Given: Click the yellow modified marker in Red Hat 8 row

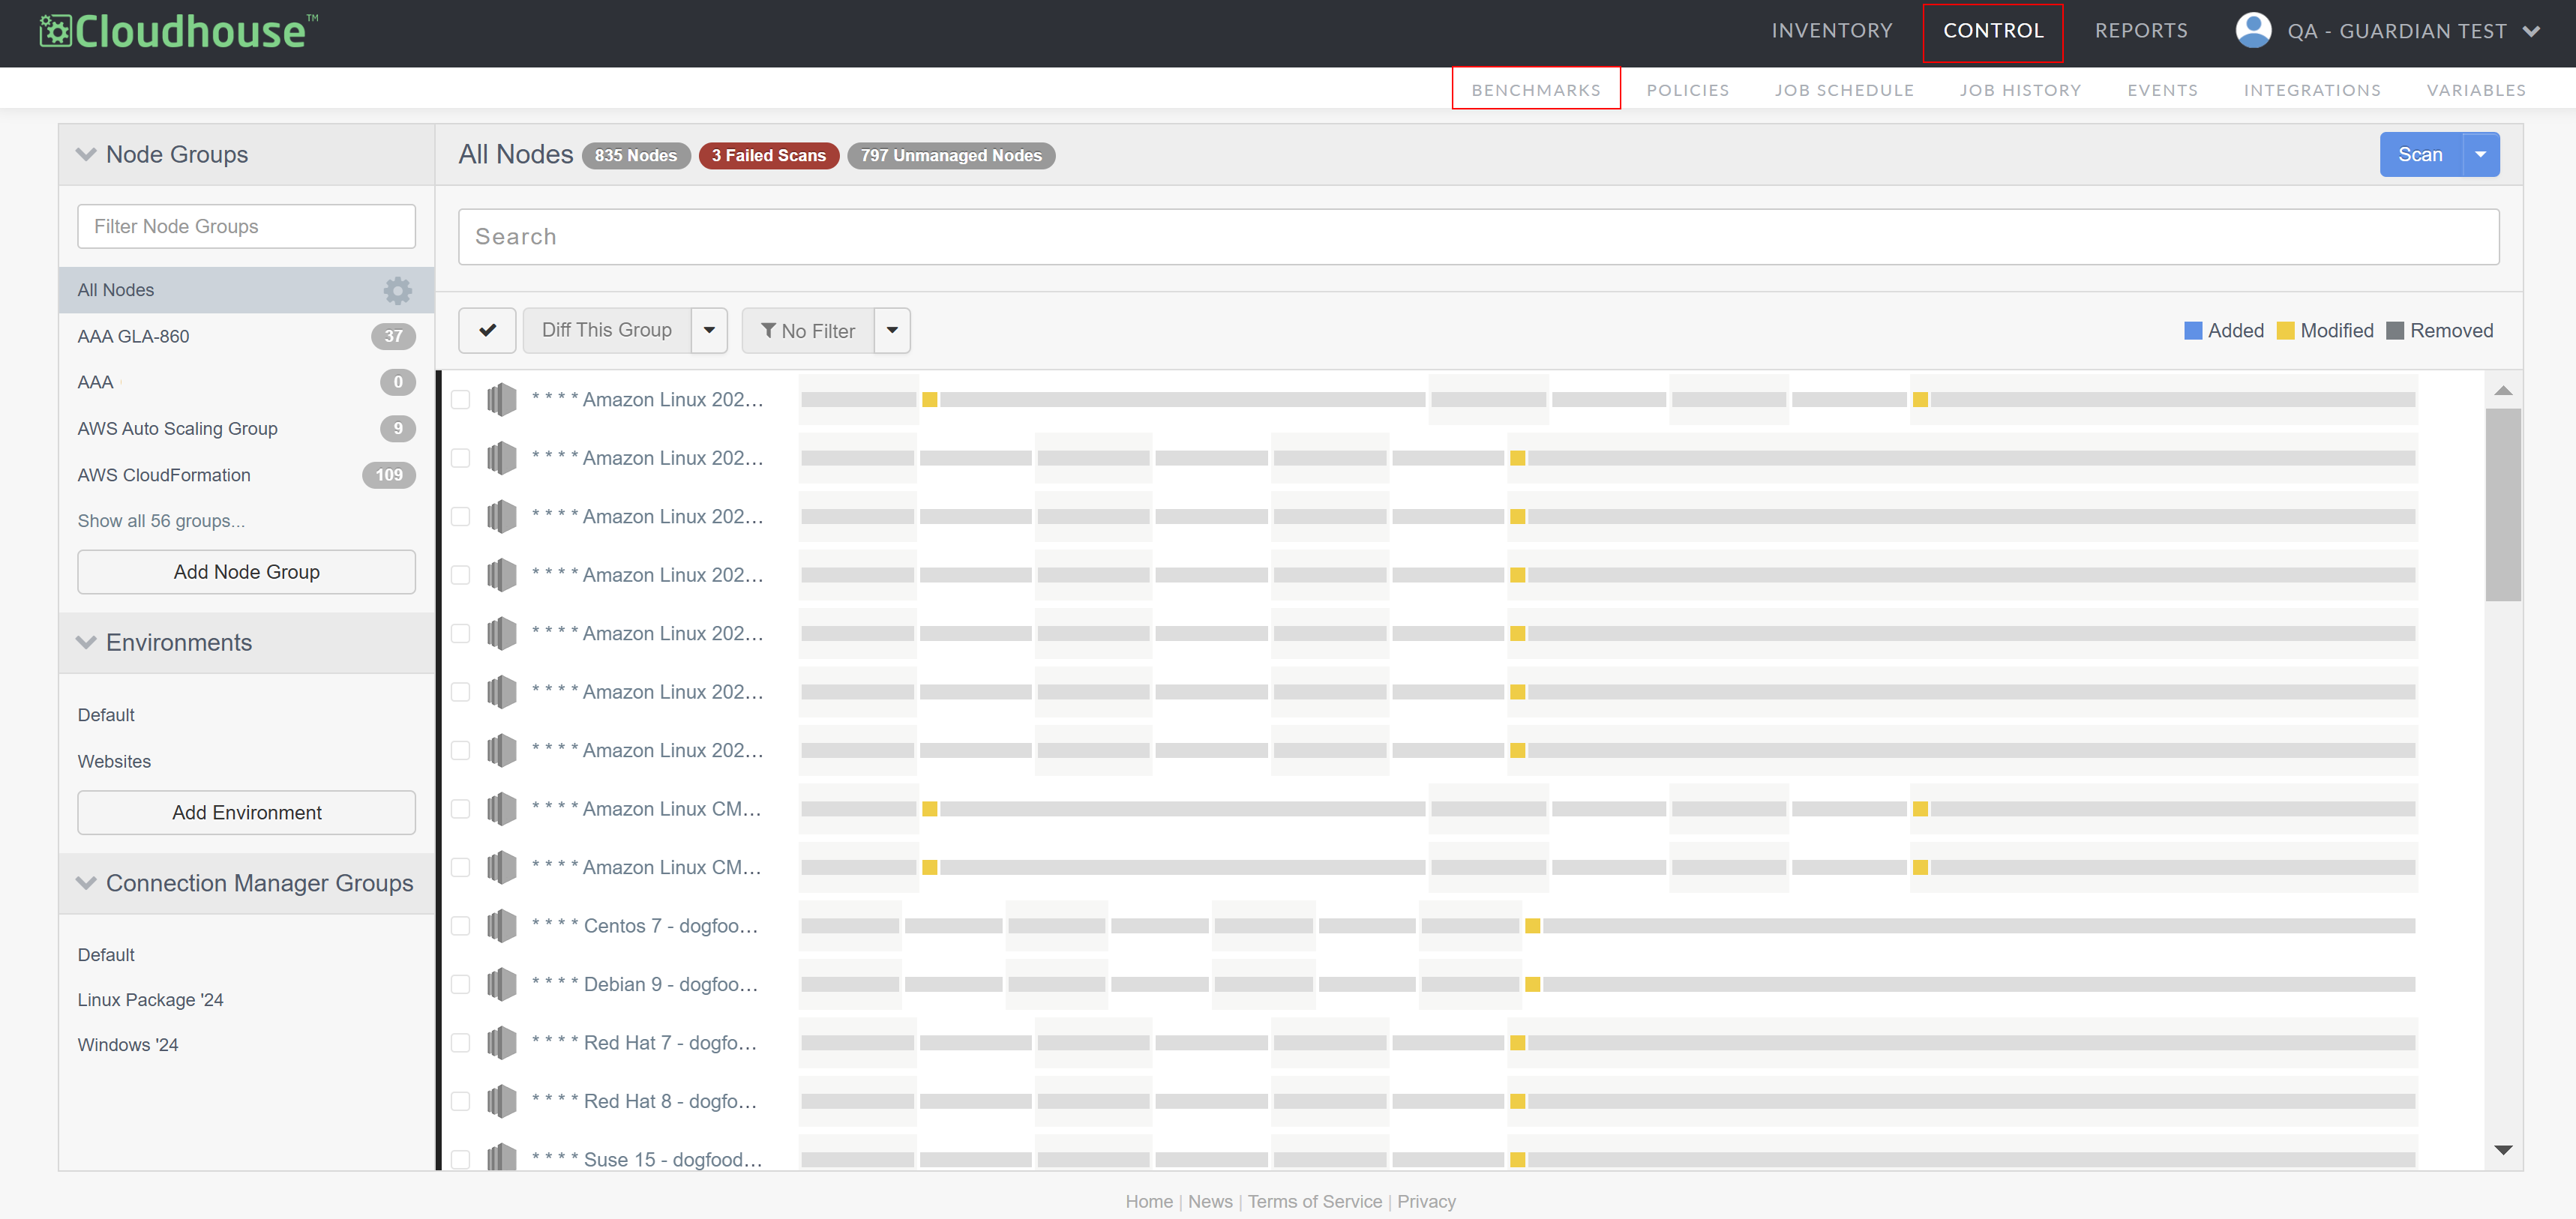Looking at the screenshot, I should tap(1517, 1101).
